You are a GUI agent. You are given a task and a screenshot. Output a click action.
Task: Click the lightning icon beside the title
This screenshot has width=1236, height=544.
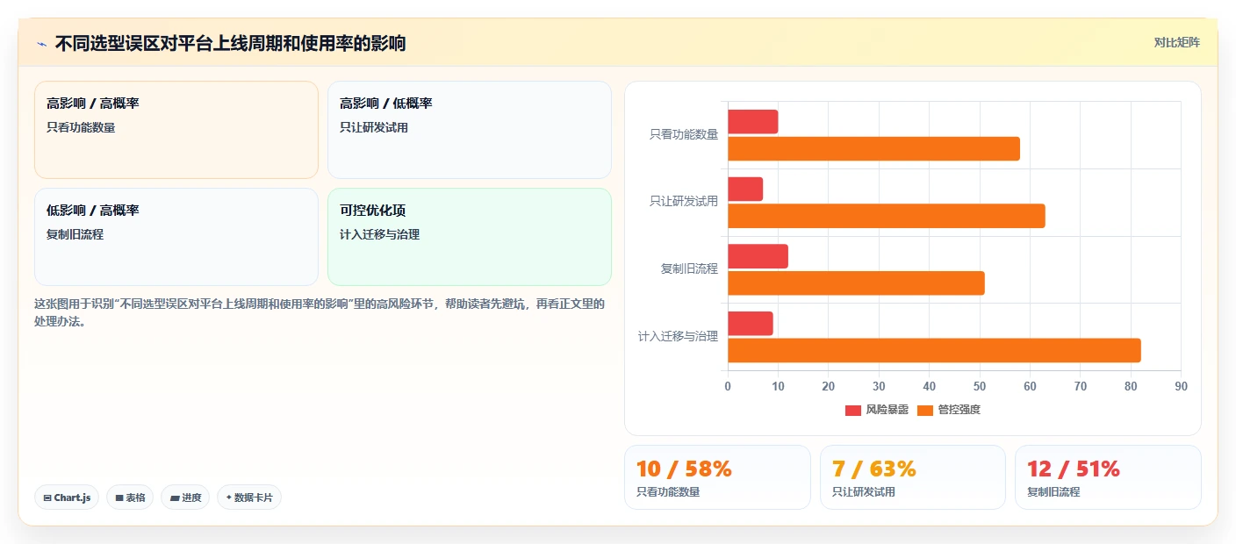tap(41, 44)
